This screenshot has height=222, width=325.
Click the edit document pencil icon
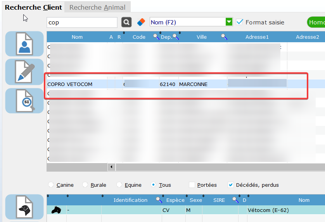pos(24,72)
